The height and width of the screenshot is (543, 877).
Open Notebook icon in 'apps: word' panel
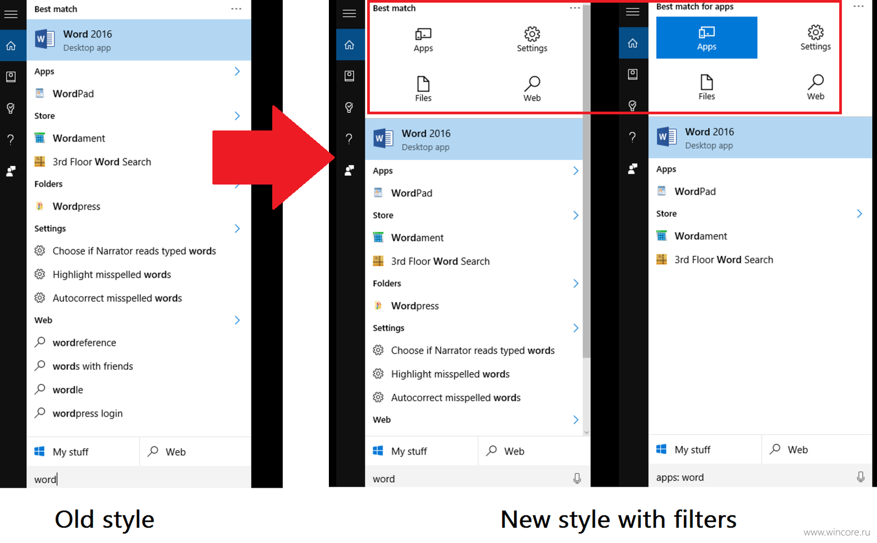(633, 74)
